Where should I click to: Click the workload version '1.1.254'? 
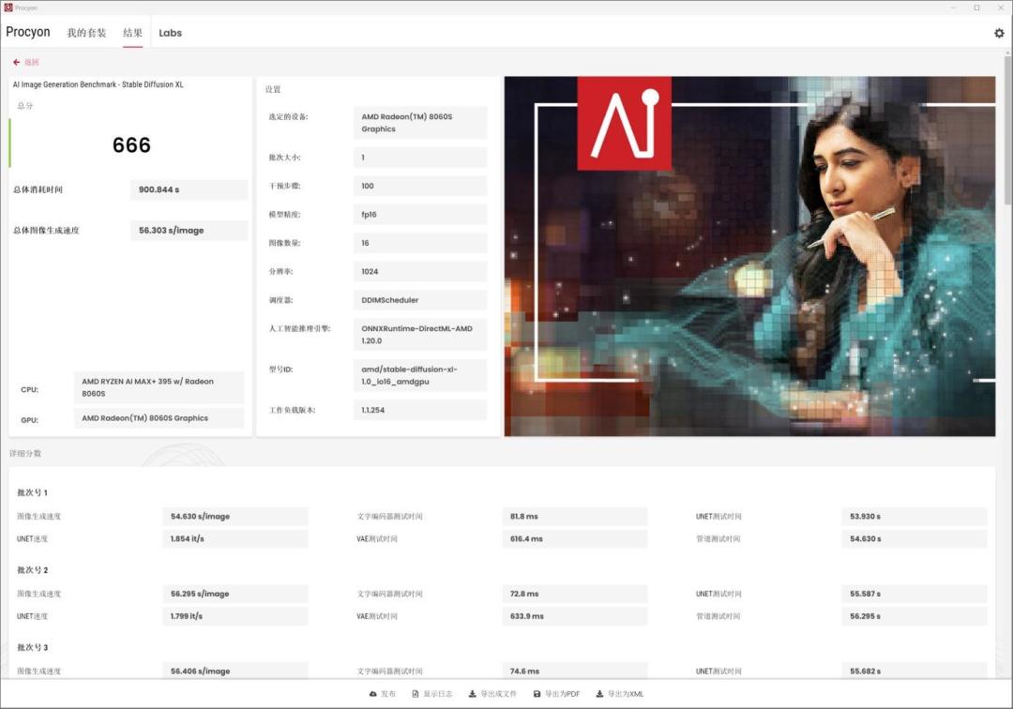pyautogui.click(x=420, y=410)
